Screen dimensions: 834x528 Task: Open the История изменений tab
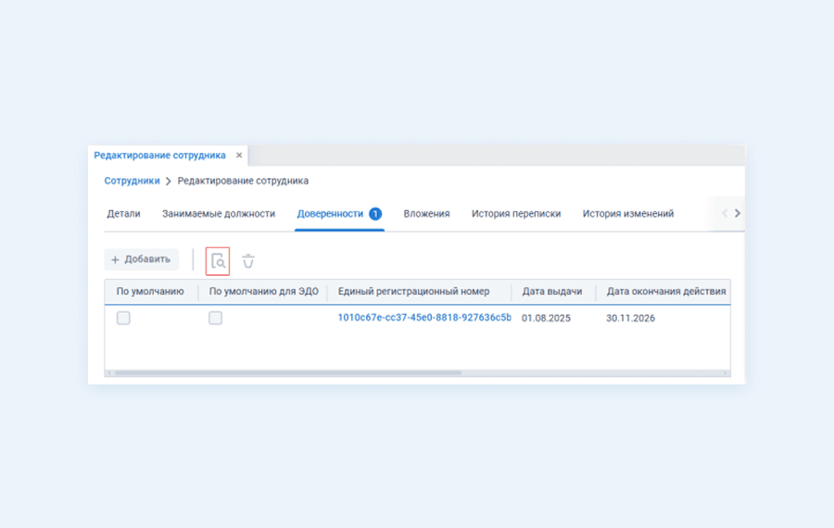click(628, 214)
